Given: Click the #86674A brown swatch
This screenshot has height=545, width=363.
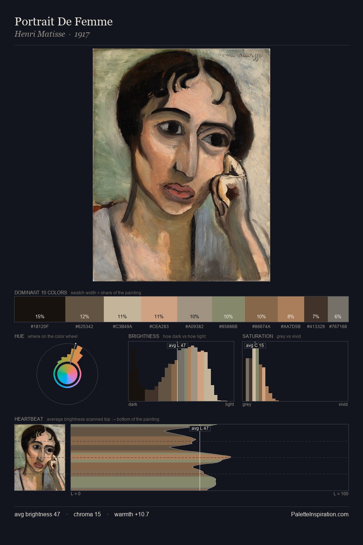Looking at the screenshot, I should pos(261,309).
